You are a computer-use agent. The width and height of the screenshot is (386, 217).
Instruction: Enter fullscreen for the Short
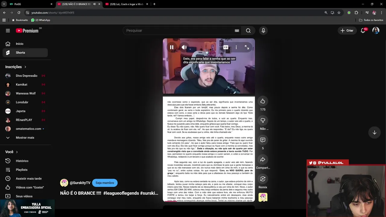coord(247,47)
